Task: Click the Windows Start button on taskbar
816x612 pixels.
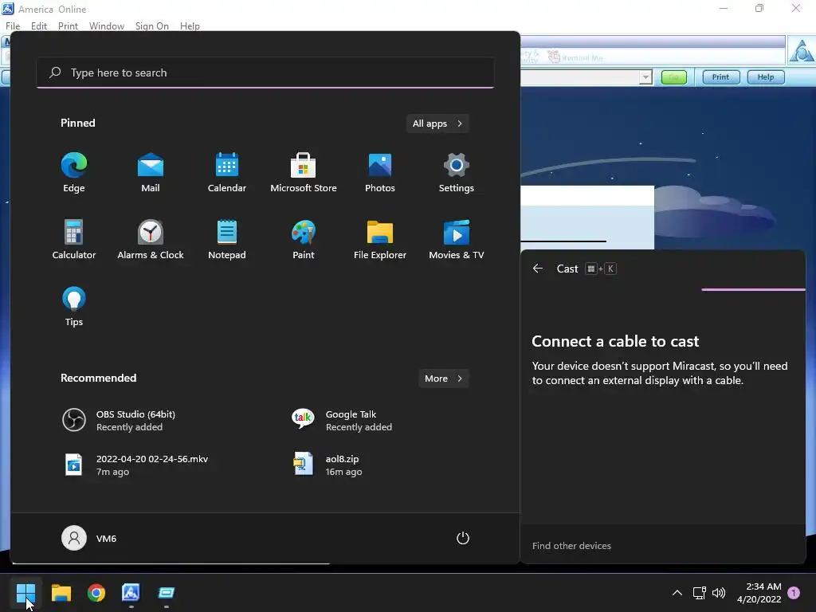Action: click(x=25, y=593)
